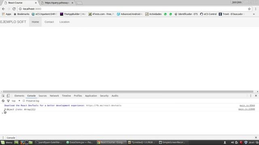Click the red recording indicator in system tray

pos(241,142)
